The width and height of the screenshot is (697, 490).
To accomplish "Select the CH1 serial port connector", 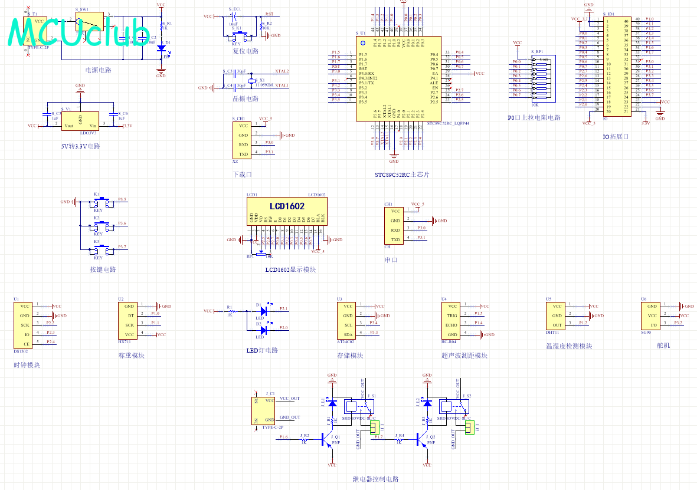I will pos(394,226).
